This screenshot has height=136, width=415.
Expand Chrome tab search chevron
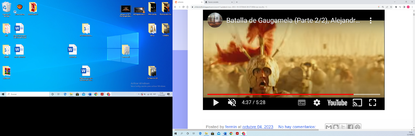pyautogui.click(x=395, y=2)
